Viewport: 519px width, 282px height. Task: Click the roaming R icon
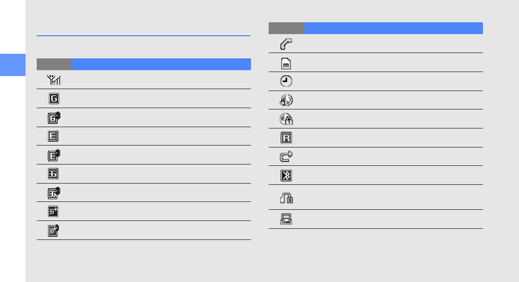pyautogui.click(x=286, y=138)
